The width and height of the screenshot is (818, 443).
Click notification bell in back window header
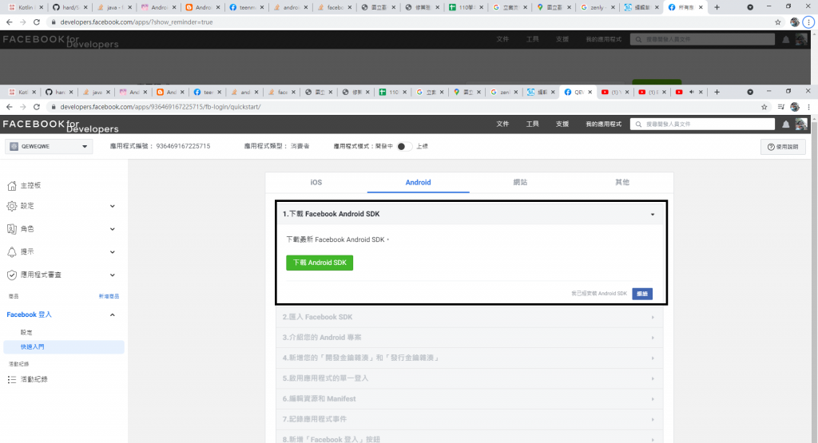pos(786,40)
